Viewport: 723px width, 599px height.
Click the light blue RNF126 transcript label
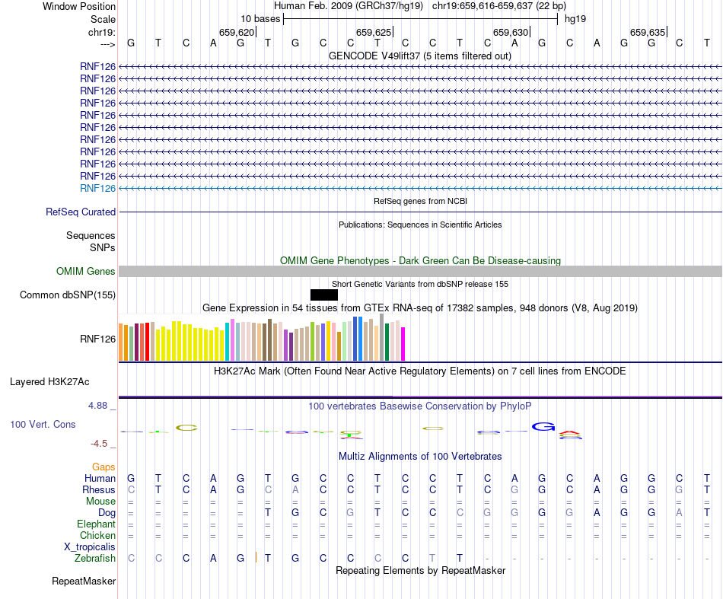97,188
